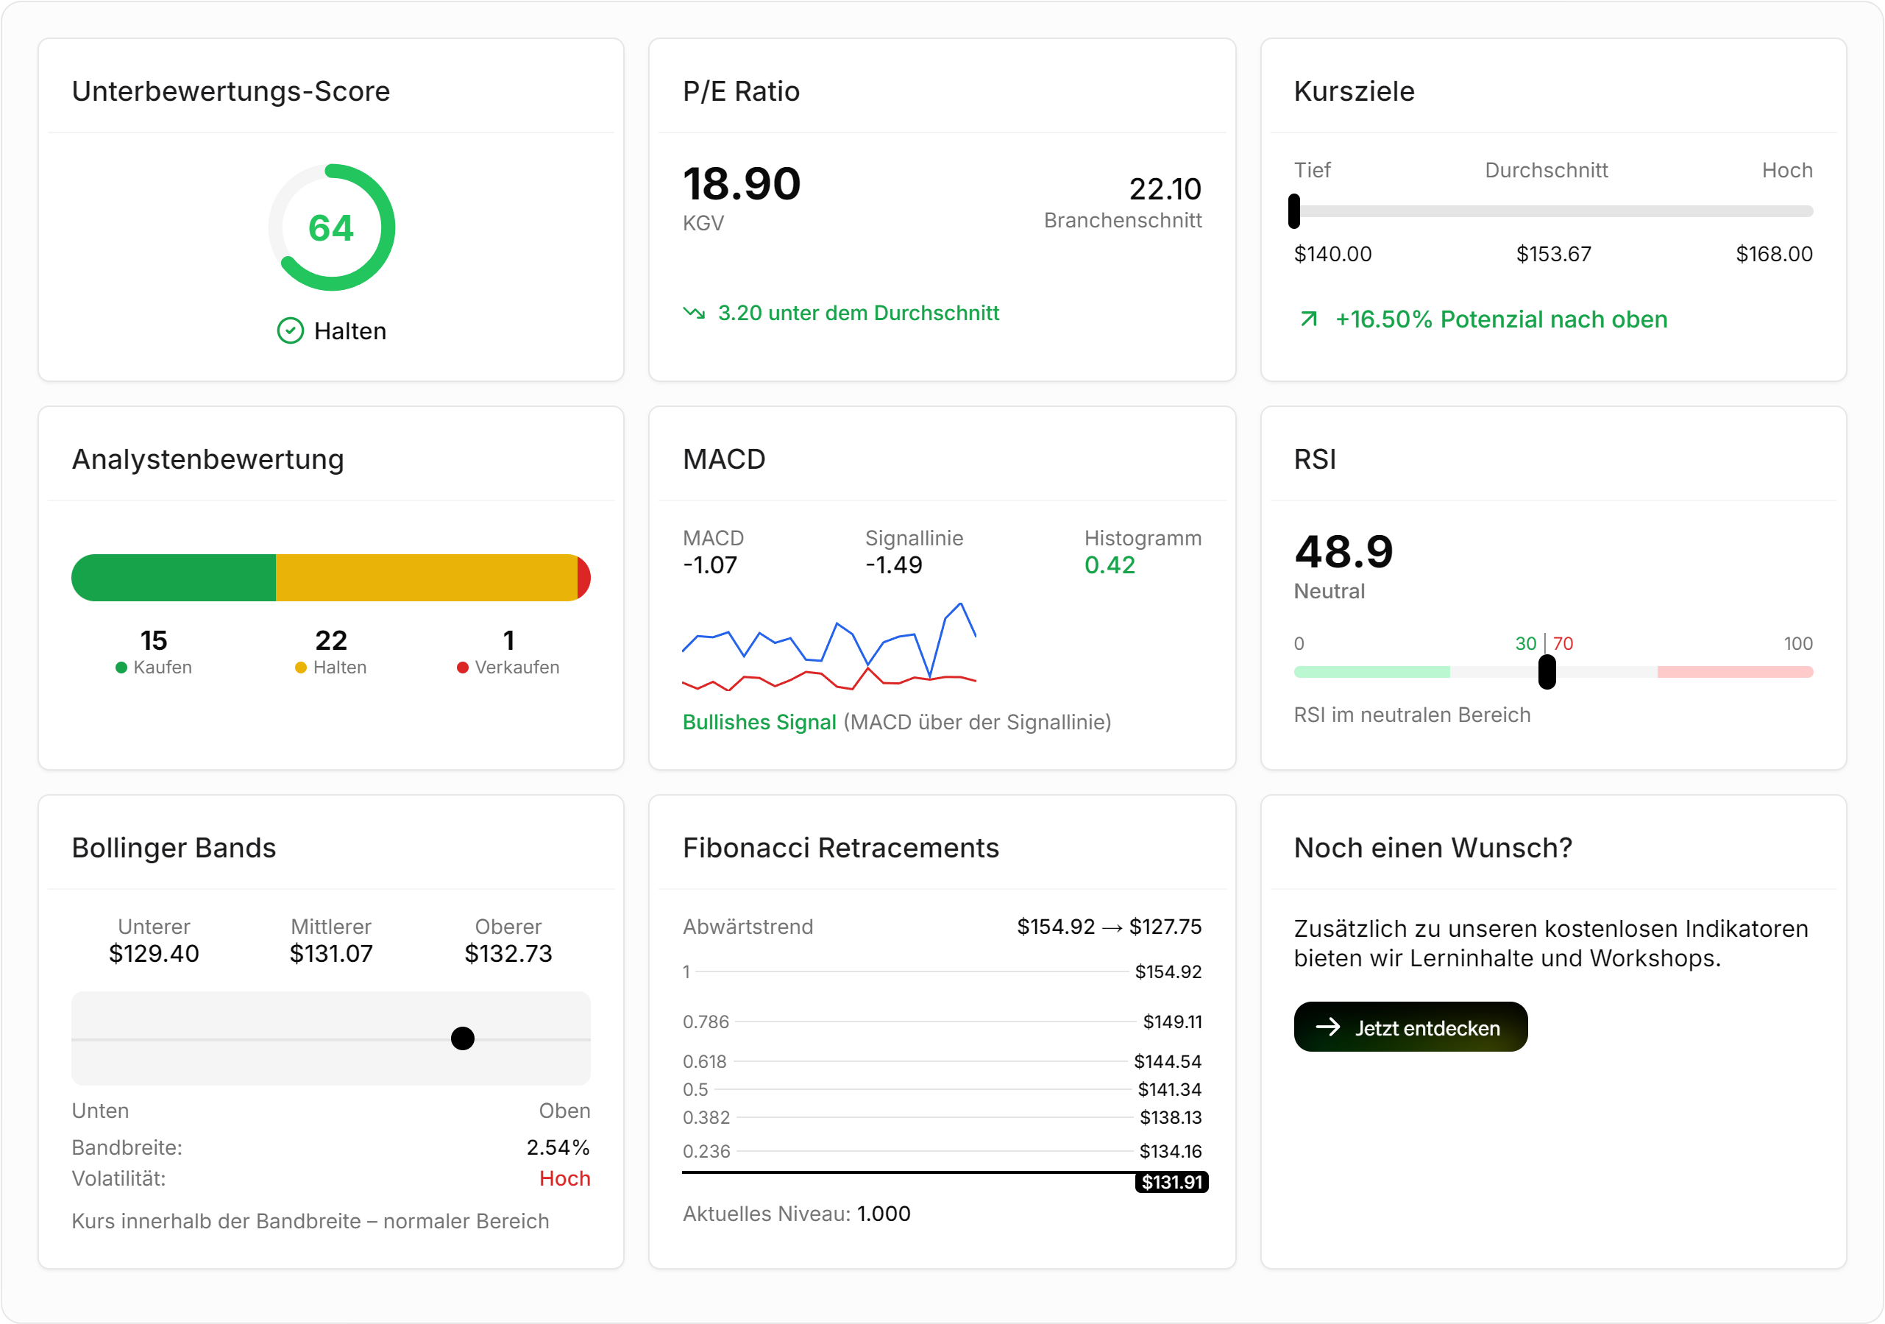Click the Mittlerer band value $131.07
This screenshot has height=1324, width=1885.
(331, 954)
